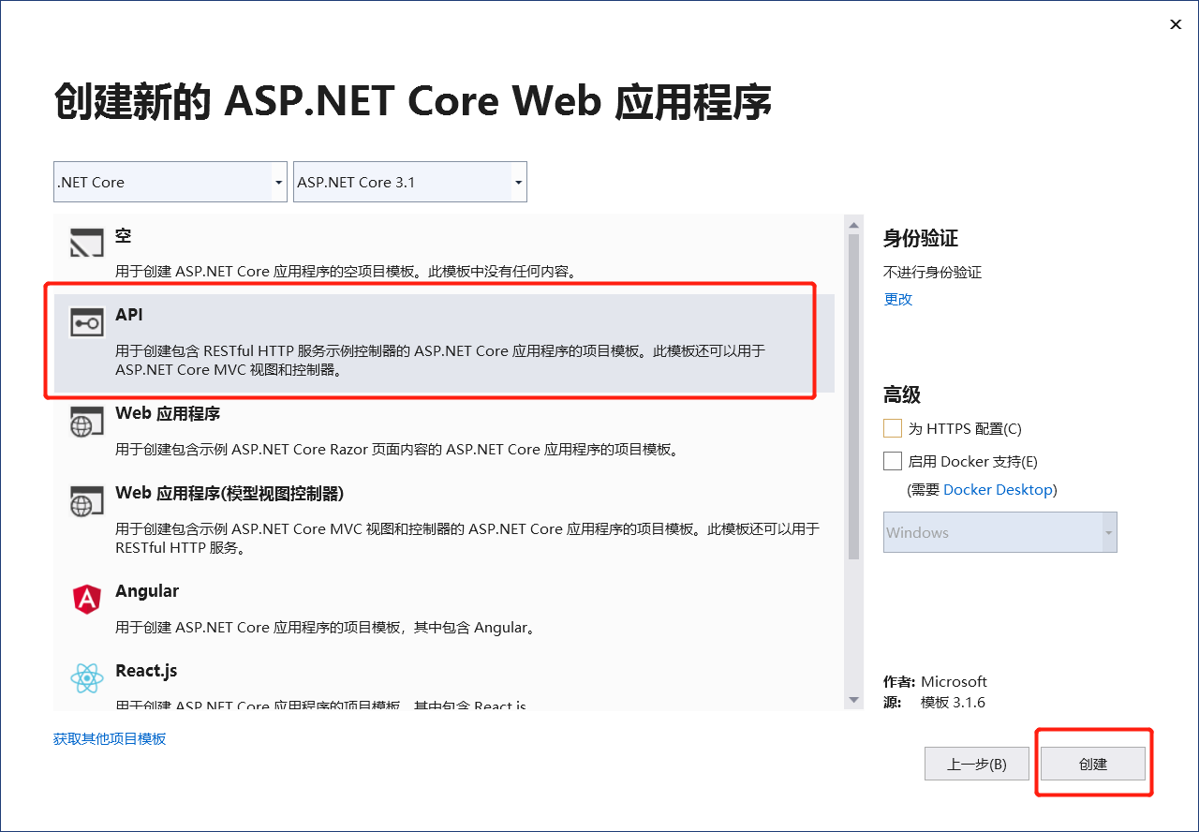Viewport: 1199px width, 832px height.
Task: Click the 身份验证 heading
Action: coord(921,238)
